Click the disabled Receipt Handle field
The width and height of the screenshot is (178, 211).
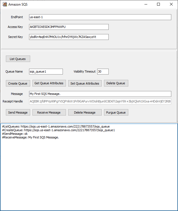tap(100, 102)
